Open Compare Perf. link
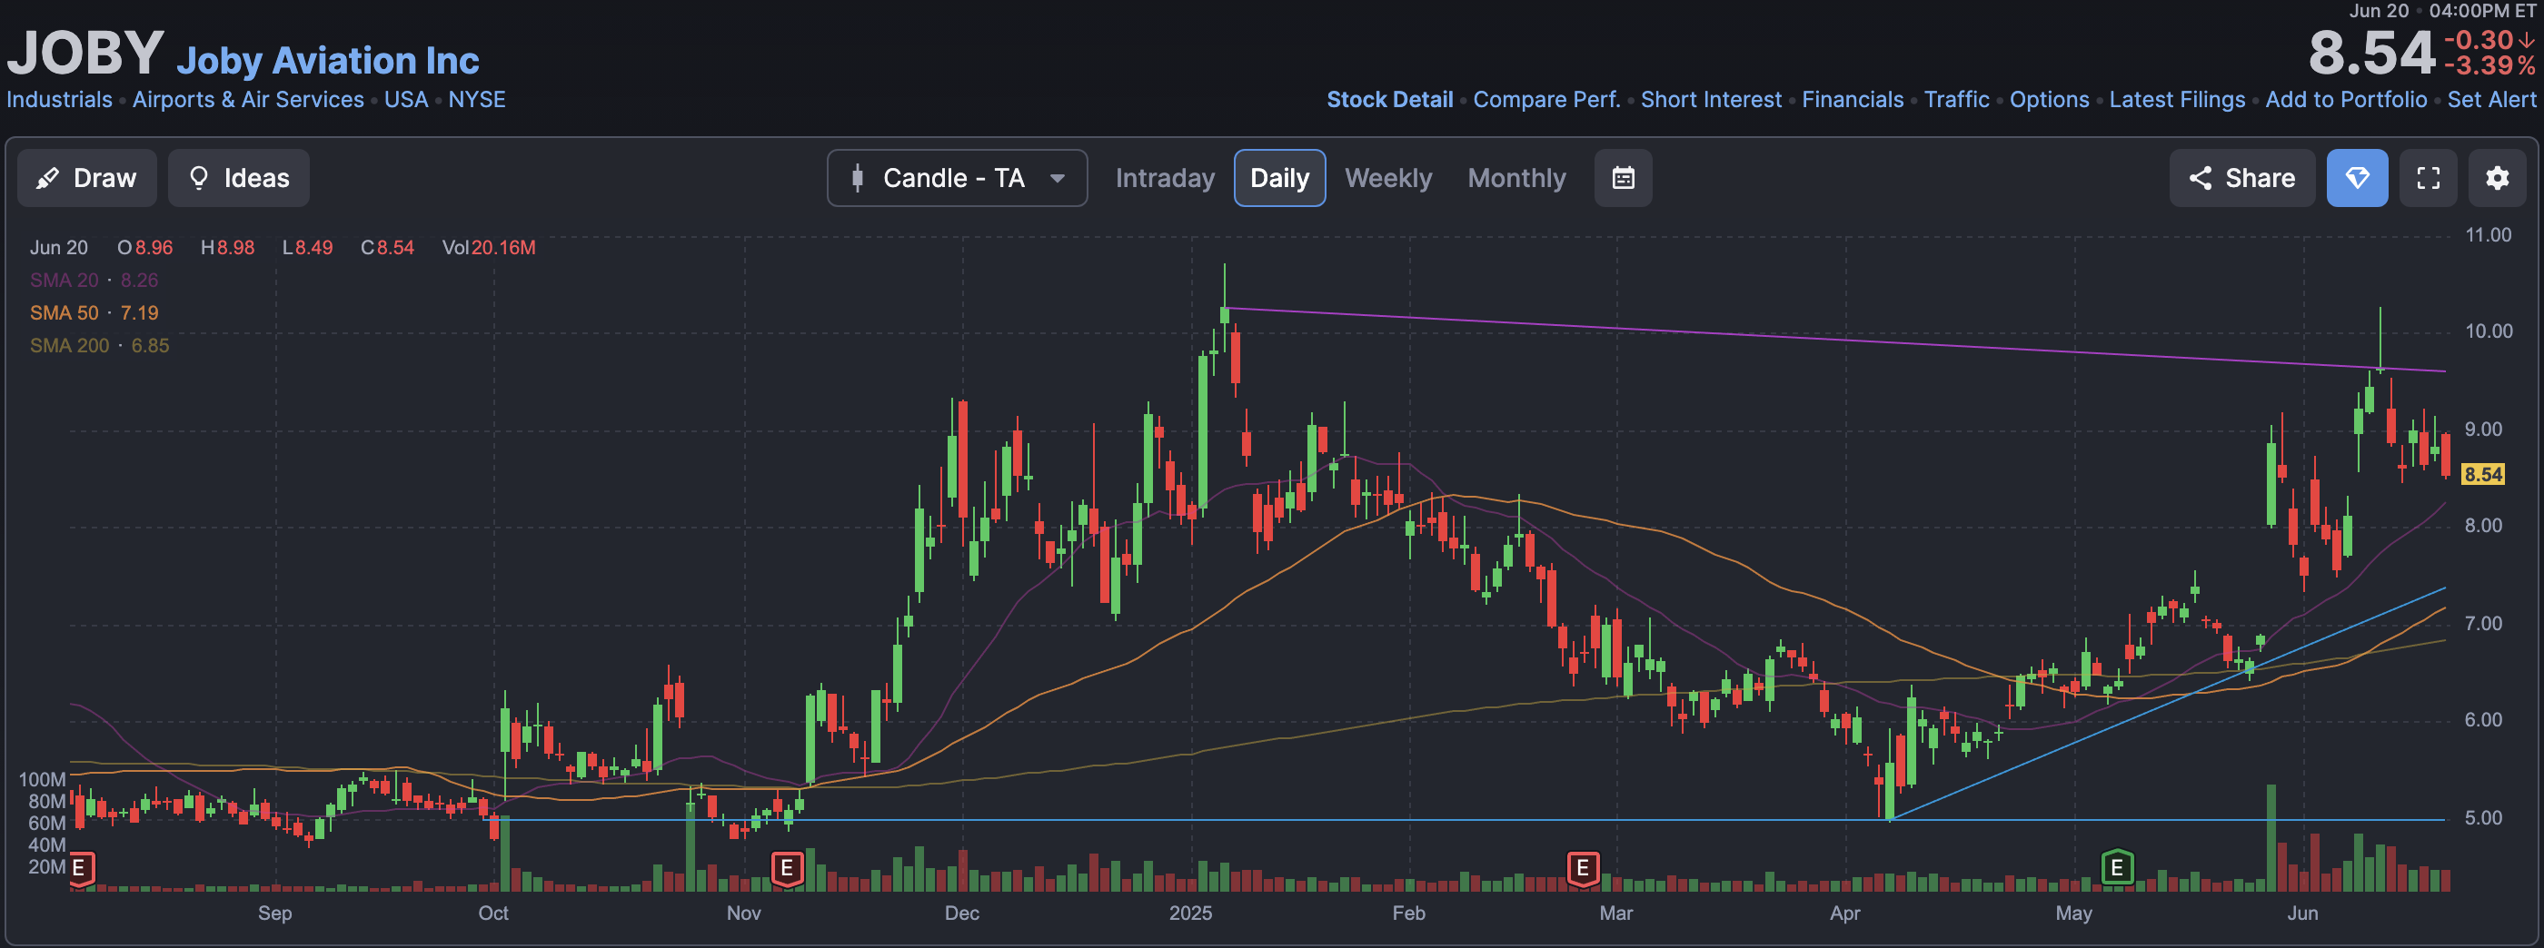2544x948 pixels. tap(1546, 100)
